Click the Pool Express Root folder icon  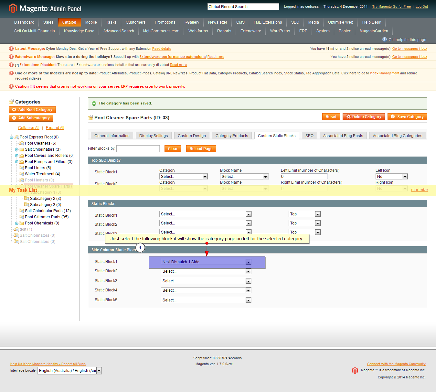(x=16, y=137)
